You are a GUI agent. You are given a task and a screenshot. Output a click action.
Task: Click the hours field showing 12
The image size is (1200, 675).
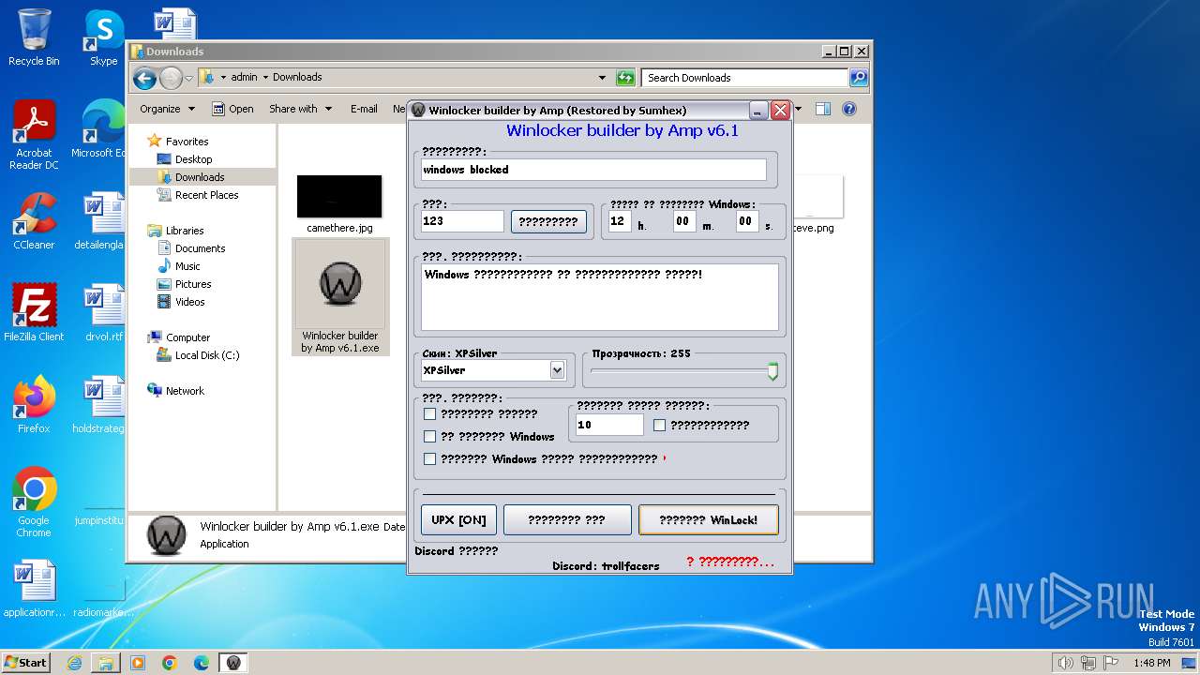pos(620,221)
